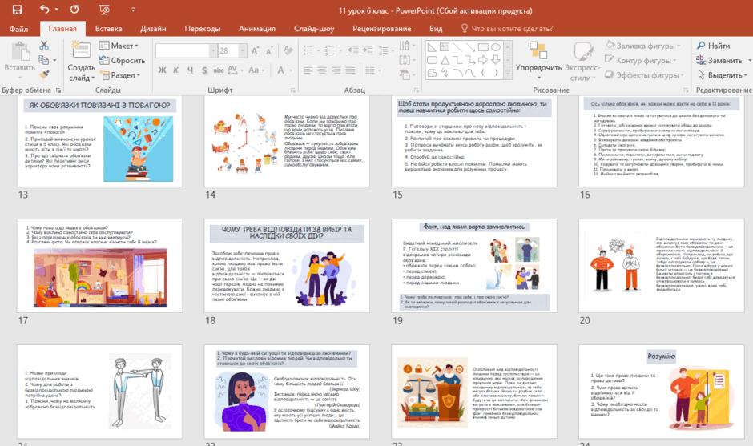The width and height of the screenshot is (753, 446).
Task: Open the Раздел section dropdown
Action: (119, 75)
